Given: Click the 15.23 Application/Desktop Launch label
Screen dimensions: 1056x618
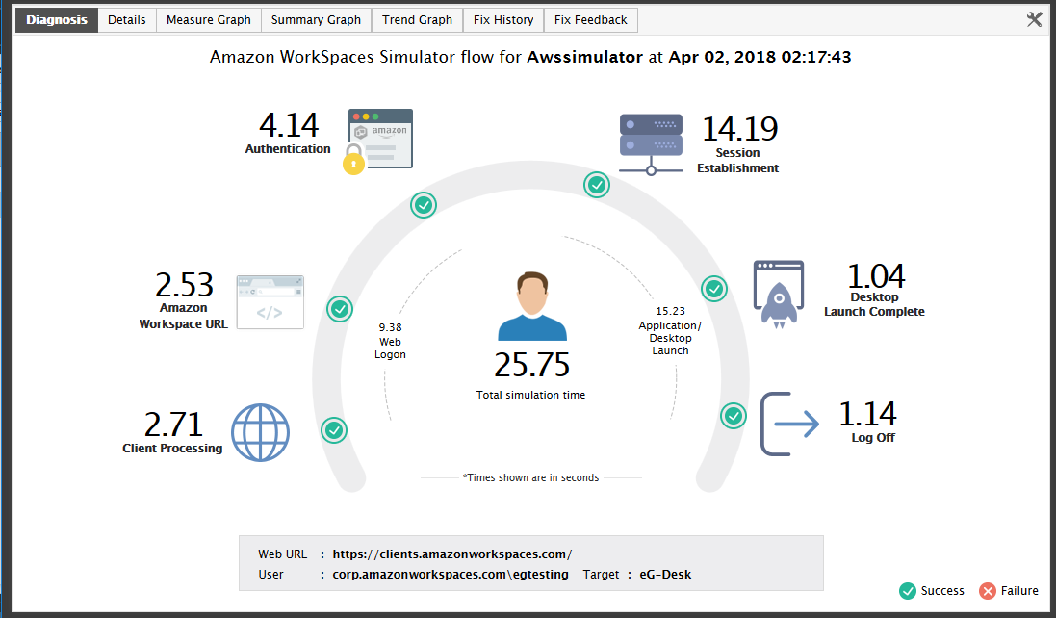Looking at the screenshot, I should pyautogui.click(x=670, y=330).
